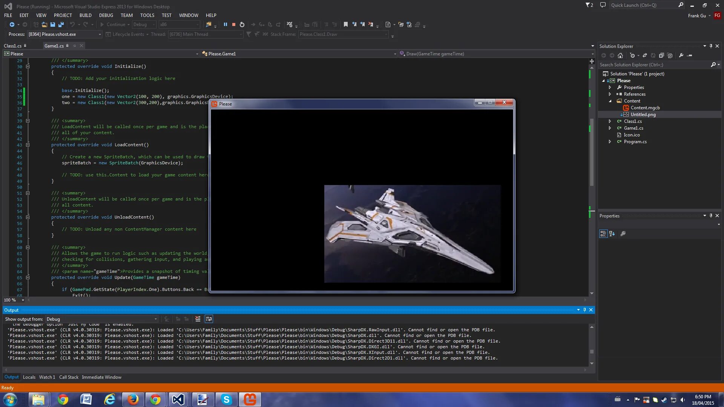Restart the debug session
The width and height of the screenshot is (724, 407).
242,24
